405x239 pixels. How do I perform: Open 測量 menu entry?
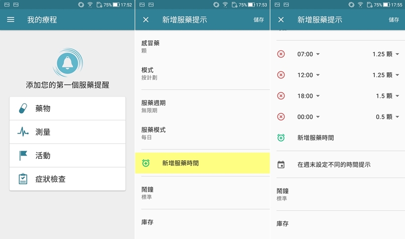67,132
